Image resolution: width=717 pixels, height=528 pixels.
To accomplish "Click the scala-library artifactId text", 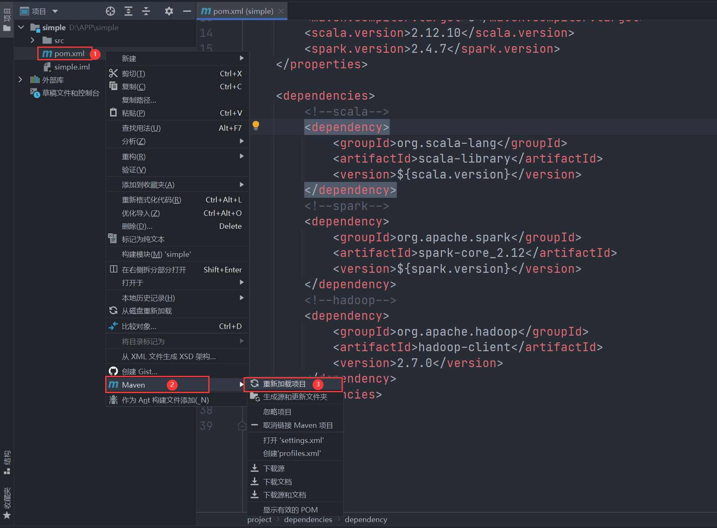I will click(x=464, y=158).
